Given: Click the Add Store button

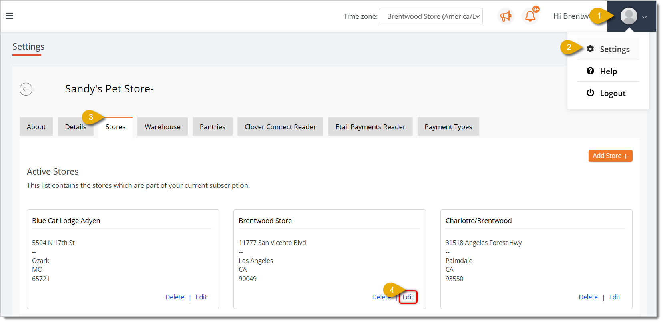Looking at the screenshot, I should tap(610, 156).
